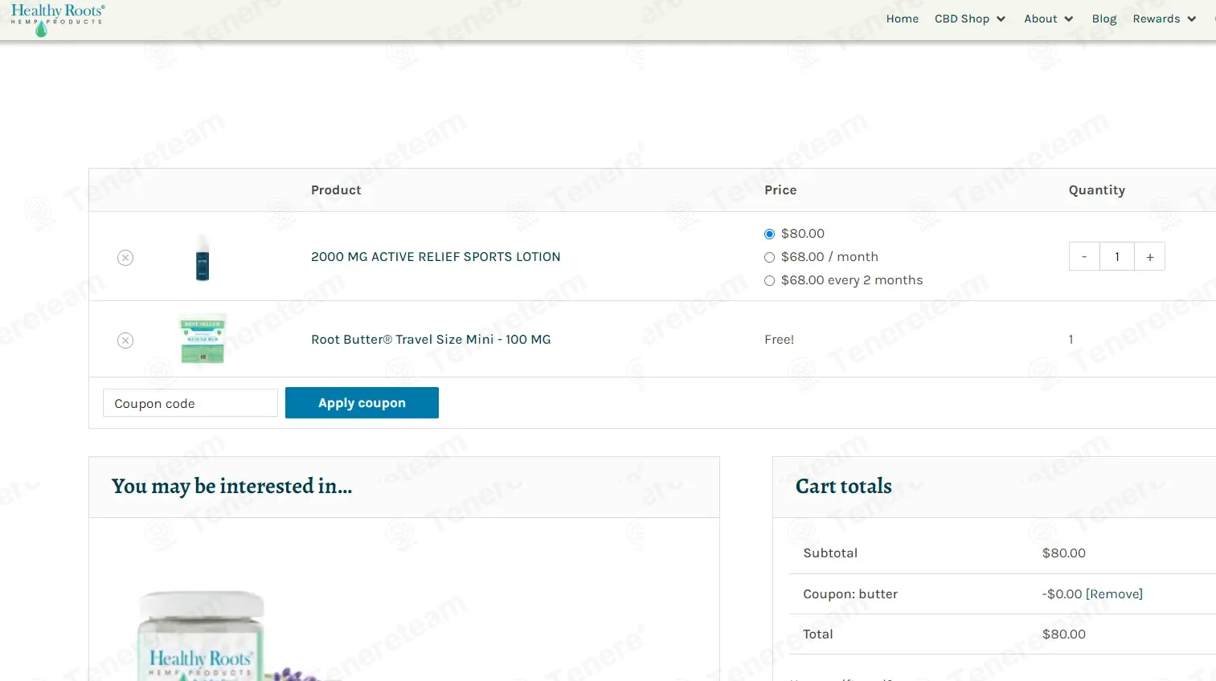Remove the Active Relief Sports Lotion item
1216x681 pixels.
125,258
